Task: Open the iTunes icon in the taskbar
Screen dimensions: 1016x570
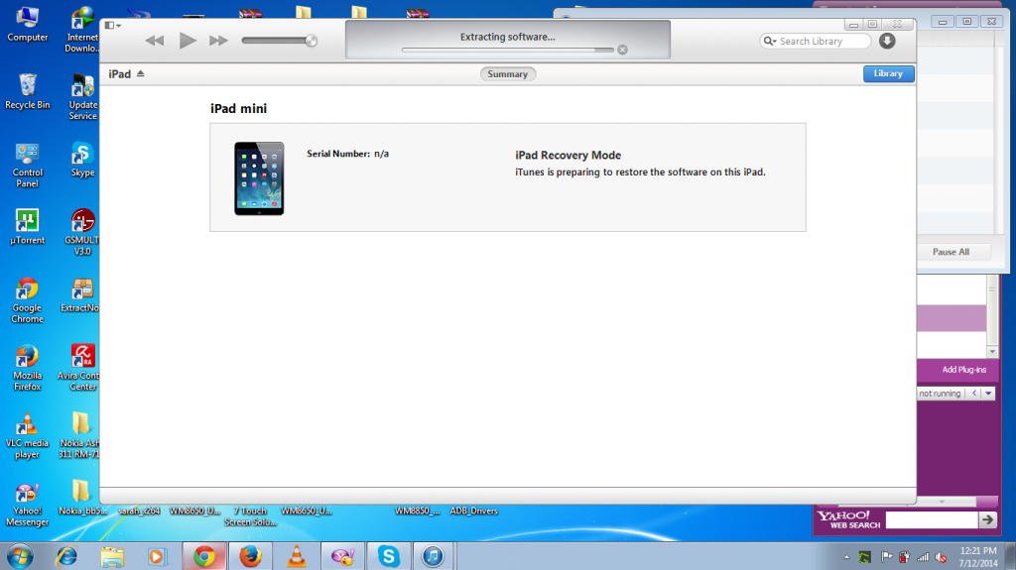Action: point(433,556)
